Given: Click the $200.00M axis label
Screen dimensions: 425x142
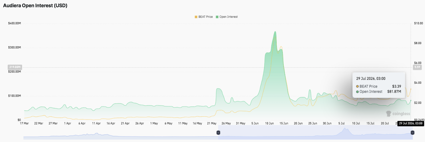Looking at the screenshot, I should (14, 72).
